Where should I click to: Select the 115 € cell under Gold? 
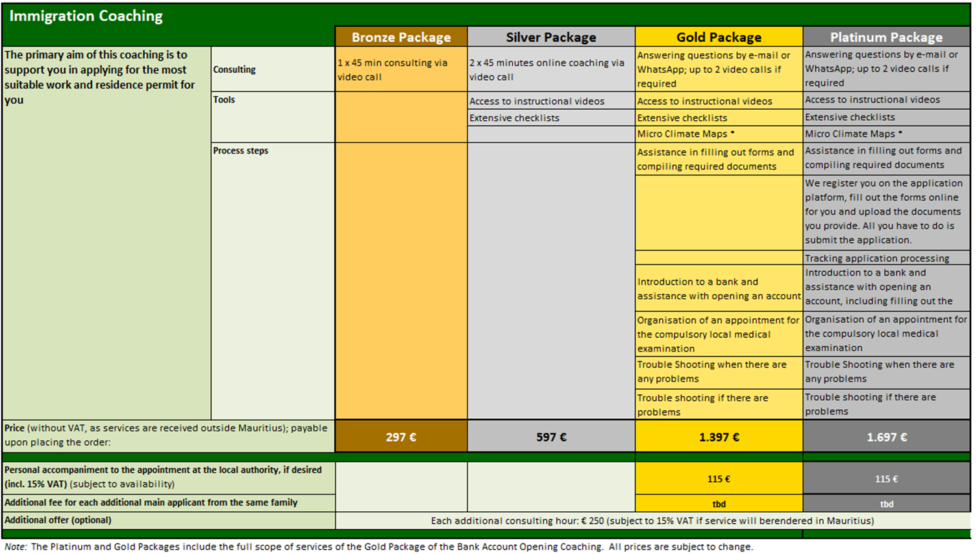click(x=719, y=479)
